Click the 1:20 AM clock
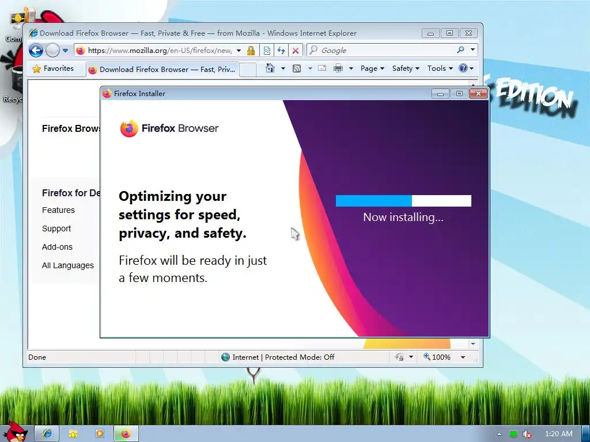The image size is (590, 442). (x=559, y=434)
